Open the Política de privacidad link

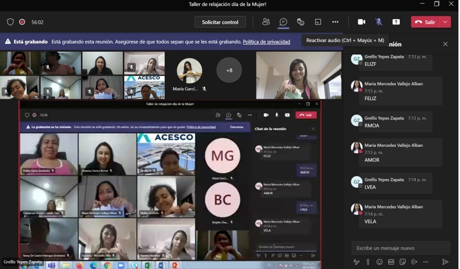click(266, 42)
